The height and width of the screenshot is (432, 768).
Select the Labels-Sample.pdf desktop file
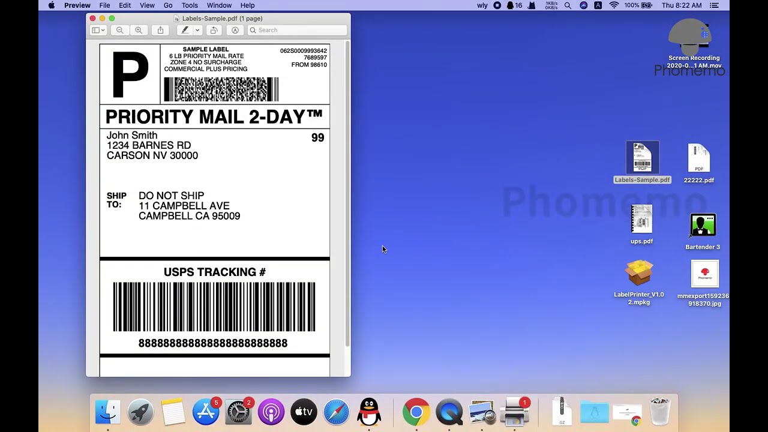642,163
